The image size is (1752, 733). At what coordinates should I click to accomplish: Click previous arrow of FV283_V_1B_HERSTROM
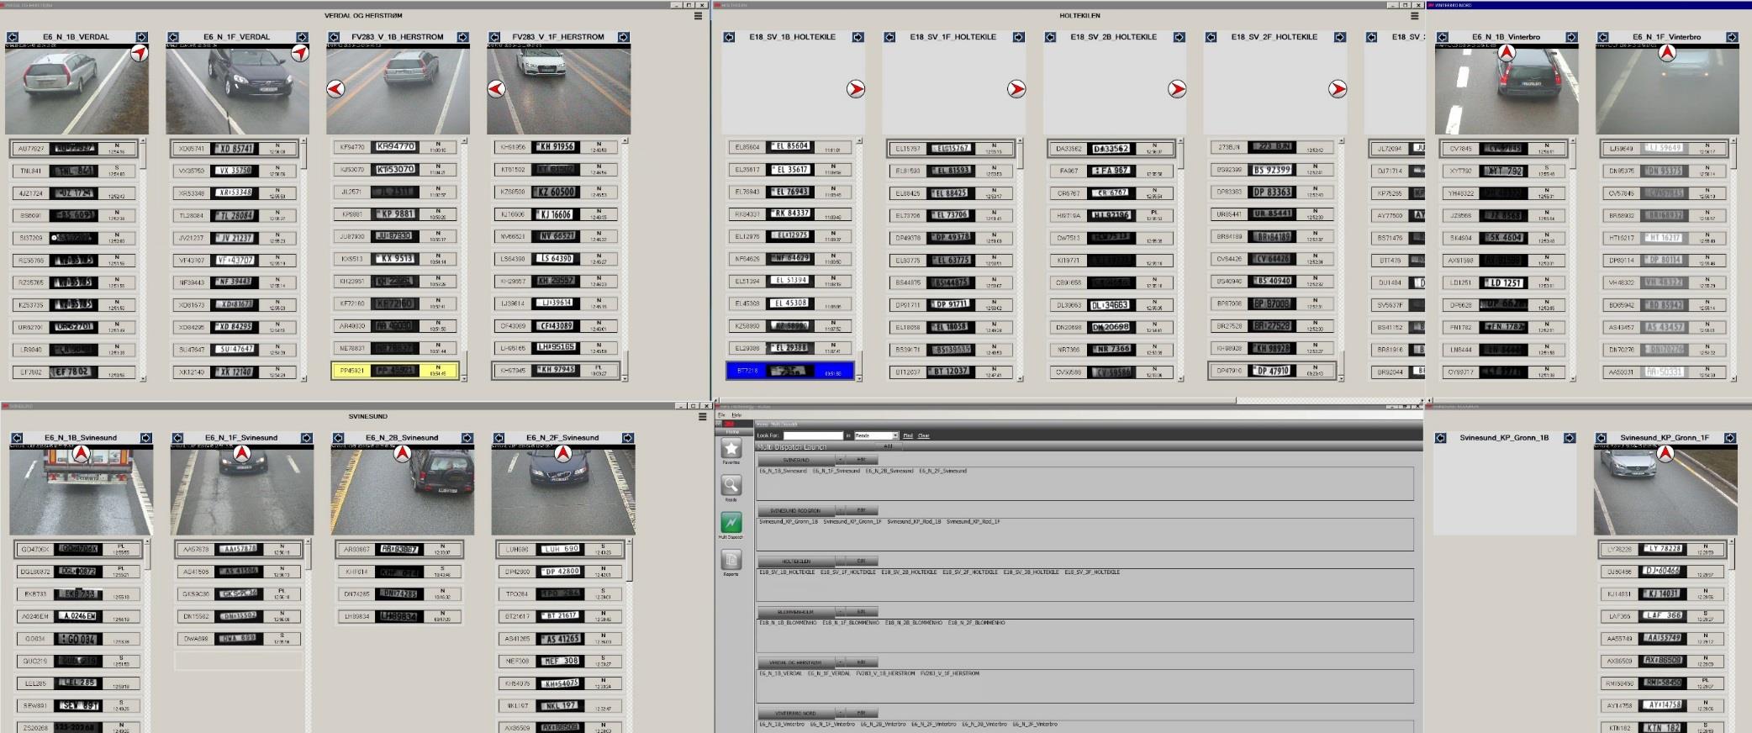[334, 37]
